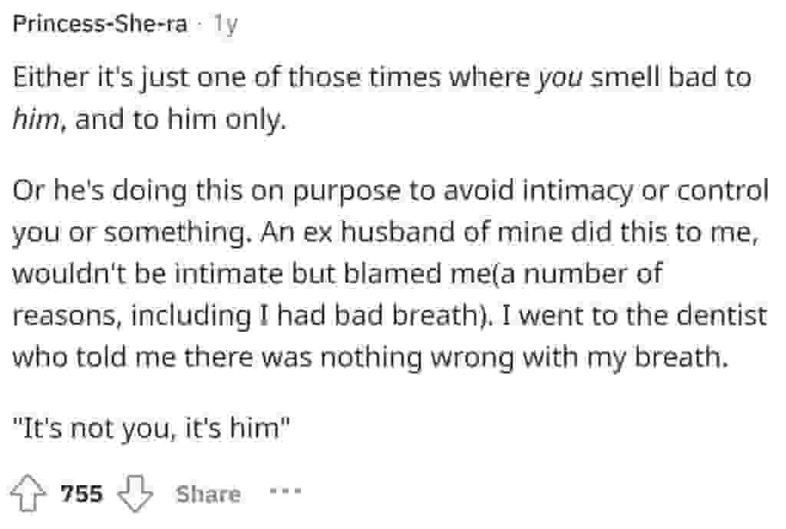Click the Share button

207,494
